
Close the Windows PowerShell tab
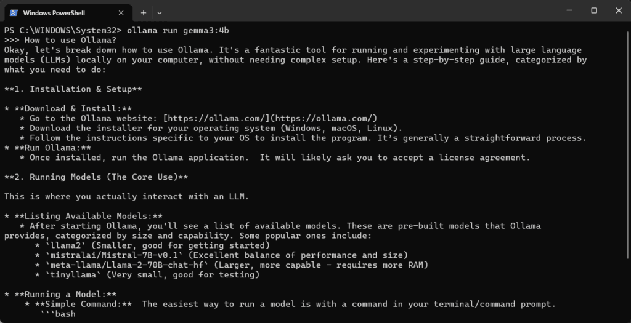point(121,12)
